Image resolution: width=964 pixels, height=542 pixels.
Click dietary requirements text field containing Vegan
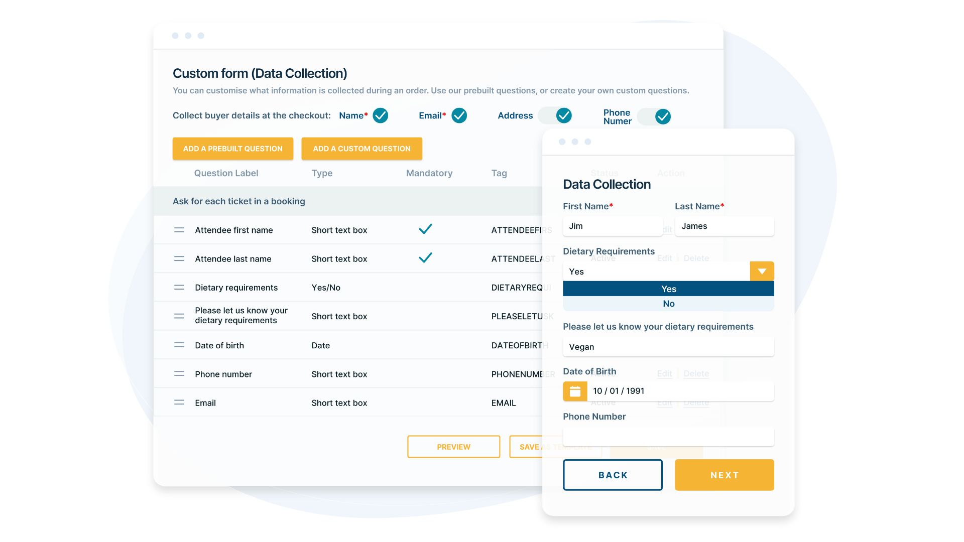668,347
